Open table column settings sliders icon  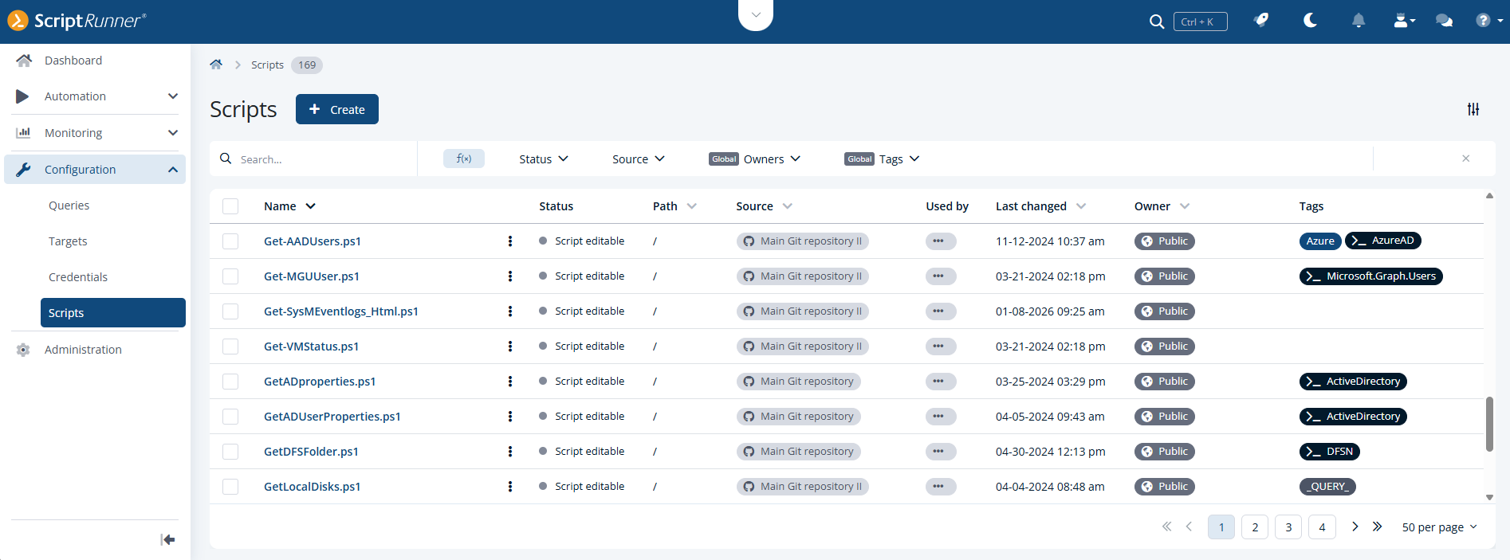(1473, 109)
